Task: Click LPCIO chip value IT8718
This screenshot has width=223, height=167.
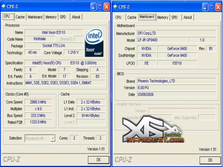Action: pyautogui.click(x=177, y=63)
